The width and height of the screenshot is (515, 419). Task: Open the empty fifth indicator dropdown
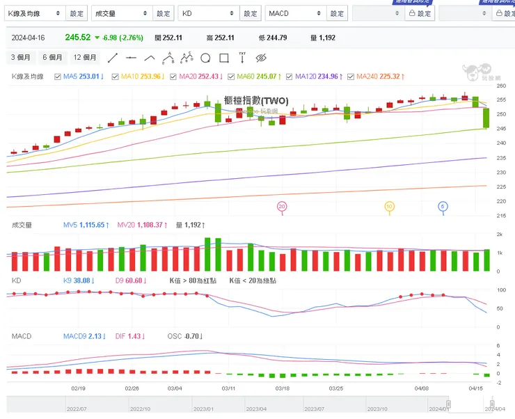pos(378,13)
